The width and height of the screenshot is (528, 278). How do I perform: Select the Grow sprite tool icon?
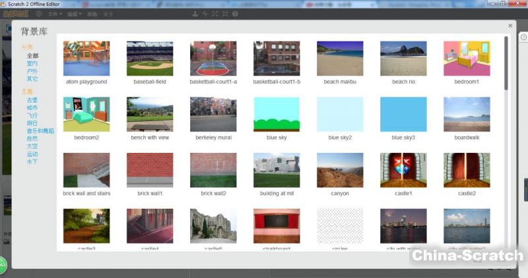(215, 14)
